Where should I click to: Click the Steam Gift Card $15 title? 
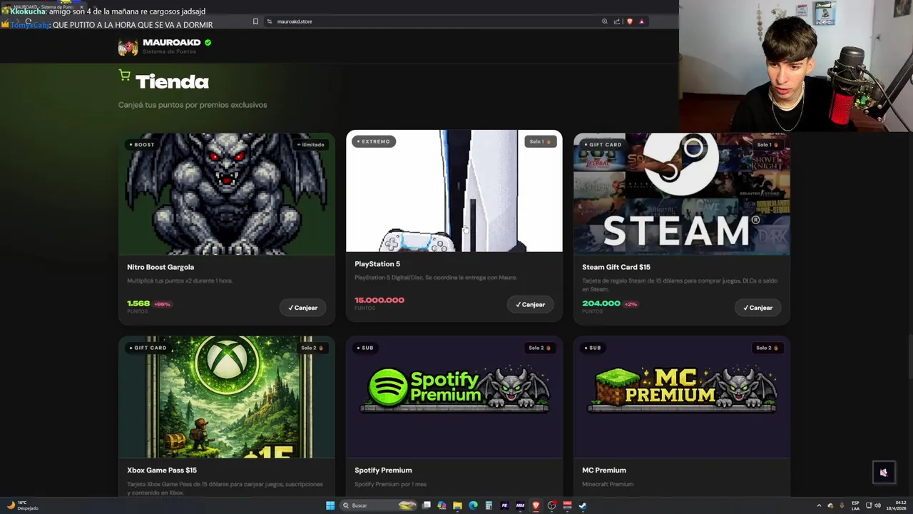[616, 267]
